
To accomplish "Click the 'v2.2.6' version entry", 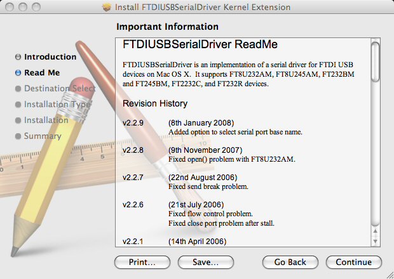I will pos(133,205).
